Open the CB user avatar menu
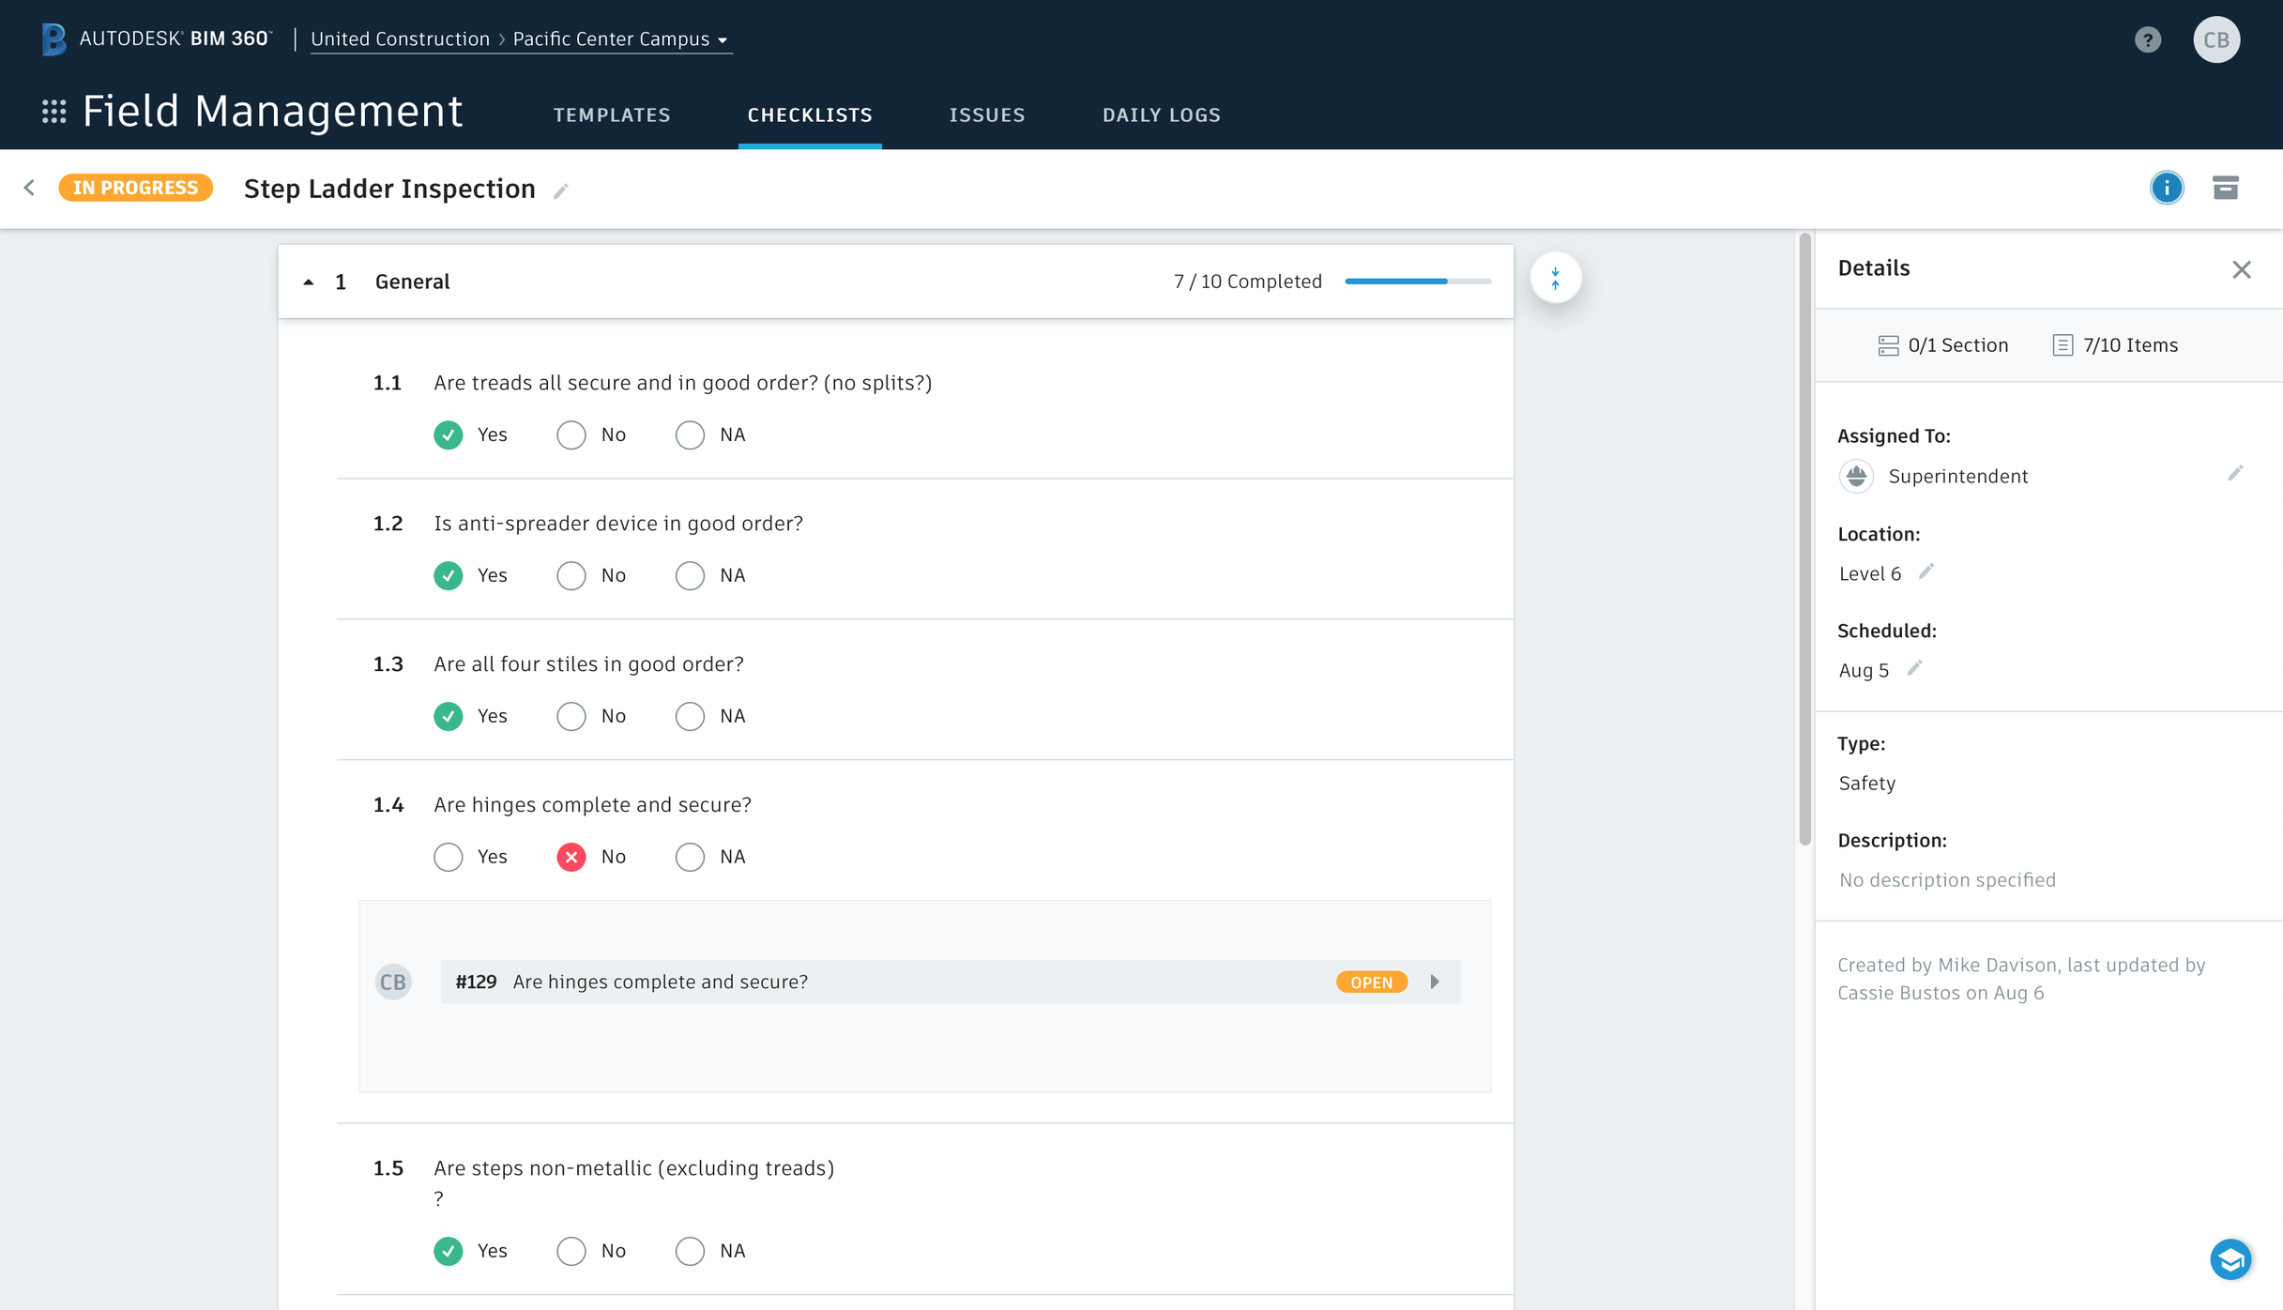Image resolution: width=2283 pixels, height=1310 pixels. (2216, 39)
